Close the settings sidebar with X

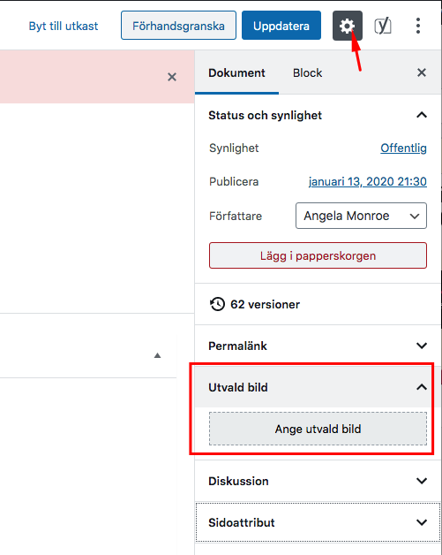pyautogui.click(x=422, y=72)
